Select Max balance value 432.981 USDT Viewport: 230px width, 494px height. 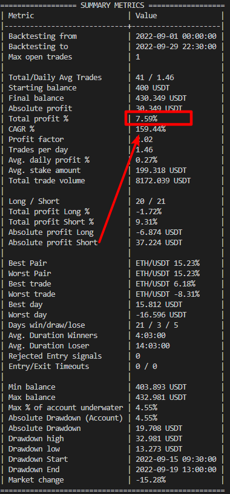[x=161, y=398]
